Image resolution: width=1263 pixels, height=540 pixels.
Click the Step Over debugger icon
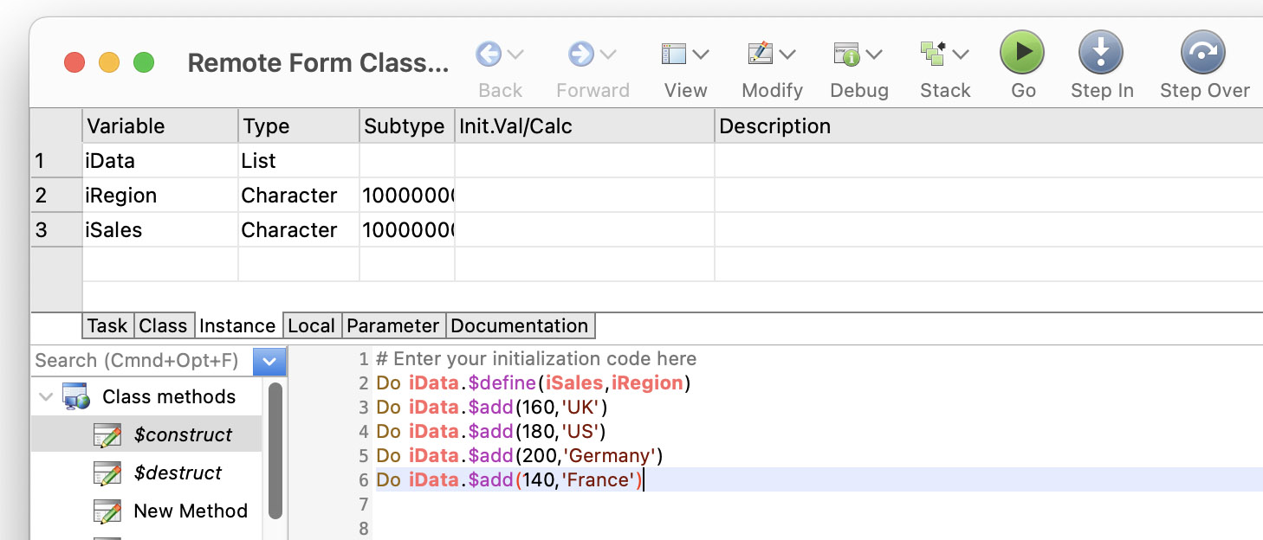pos(1202,54)
